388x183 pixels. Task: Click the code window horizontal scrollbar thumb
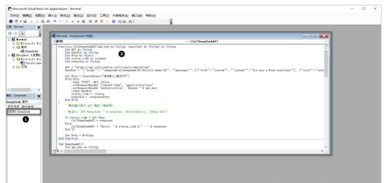pyautogui.click(x=84, y=151)
